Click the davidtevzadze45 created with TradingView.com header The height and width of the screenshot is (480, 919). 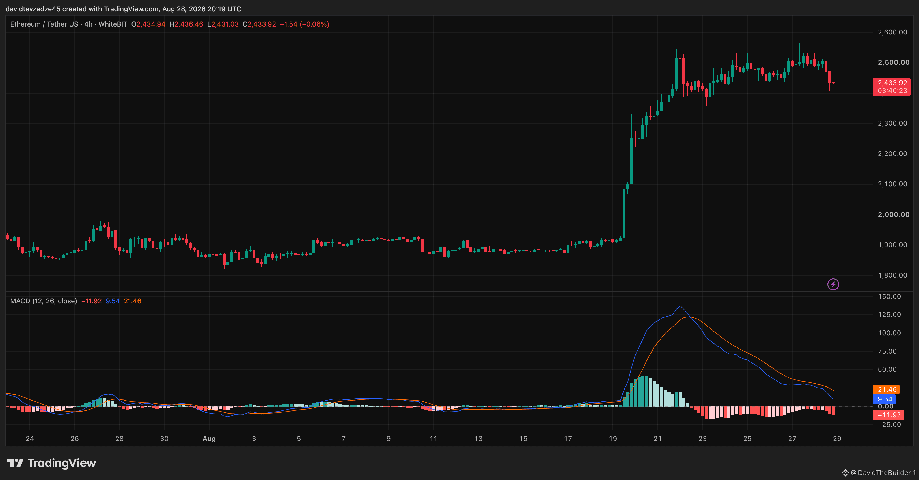point(124,9)
